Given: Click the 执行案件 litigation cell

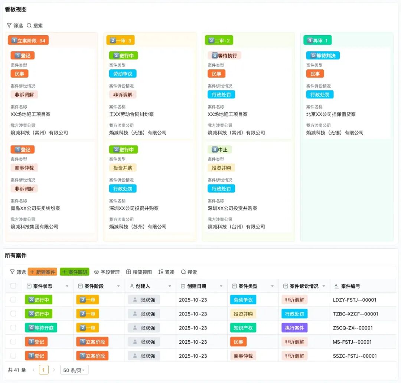Looking at the screenshot, I should tap(294, 328).
